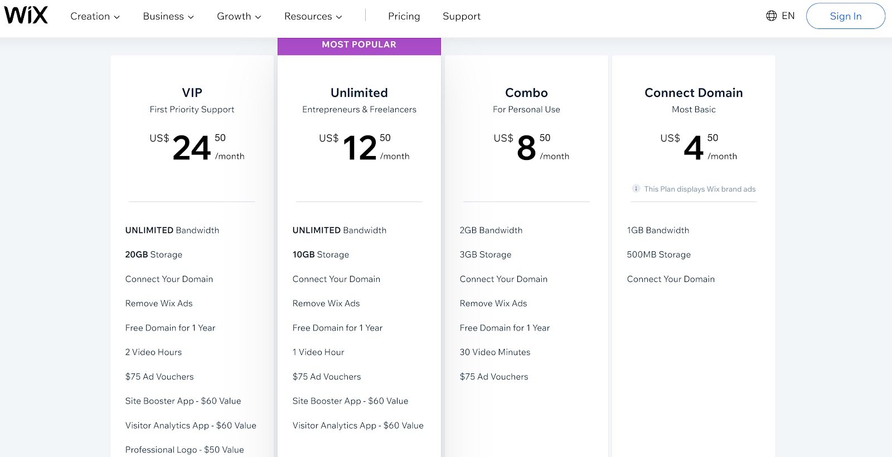Click the Connect Domain price of US$4.50
The width and height of the screenshot is (892, 457).
tap(699, 147)
